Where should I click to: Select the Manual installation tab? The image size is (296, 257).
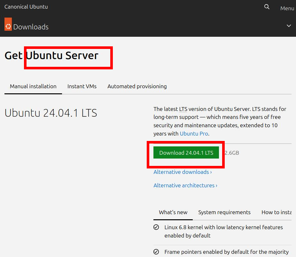pyautogui.click(x=33, y=87)
